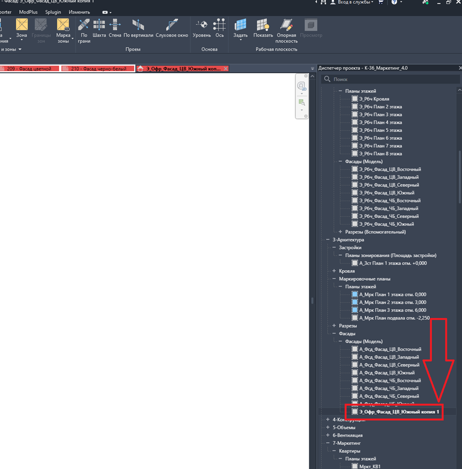Click the Ось (Grid) tool
The width and height of the screenshot is (462, 469).
[219, 28]
